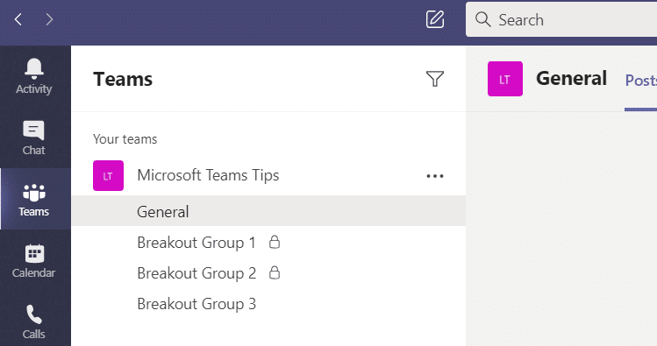The width and height of the screenshot is (657, 346).
Task: Click the New chat compose icon
Action: coord(435,19)
